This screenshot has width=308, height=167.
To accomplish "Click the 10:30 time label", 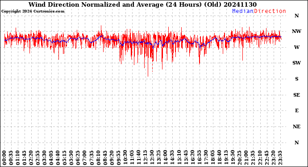I will pyautogui.click(x=125, y=158).
